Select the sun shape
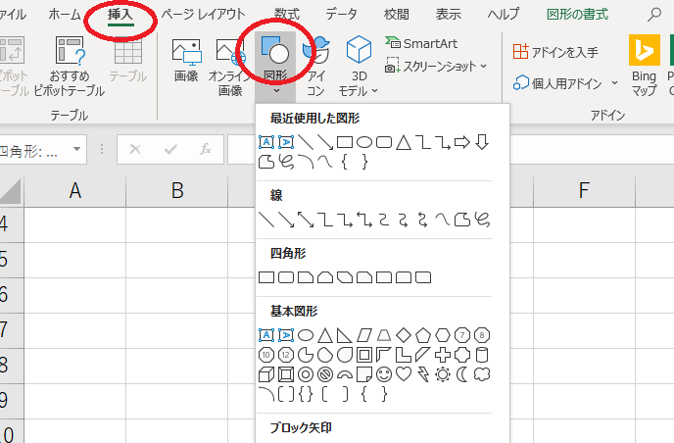This screenshot has width=674, height=443. [443, 374]
